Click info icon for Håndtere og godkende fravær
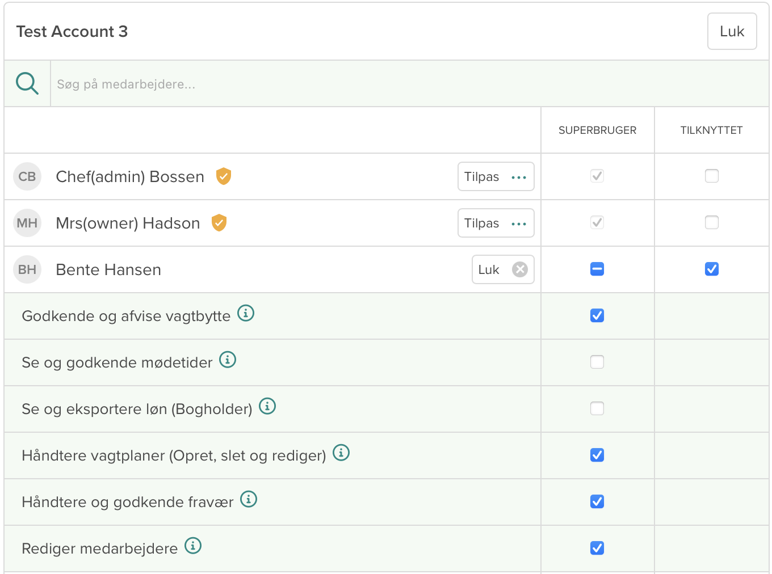Image resolution: width=772 pixels, height=574 pixels. coord(249,499)
